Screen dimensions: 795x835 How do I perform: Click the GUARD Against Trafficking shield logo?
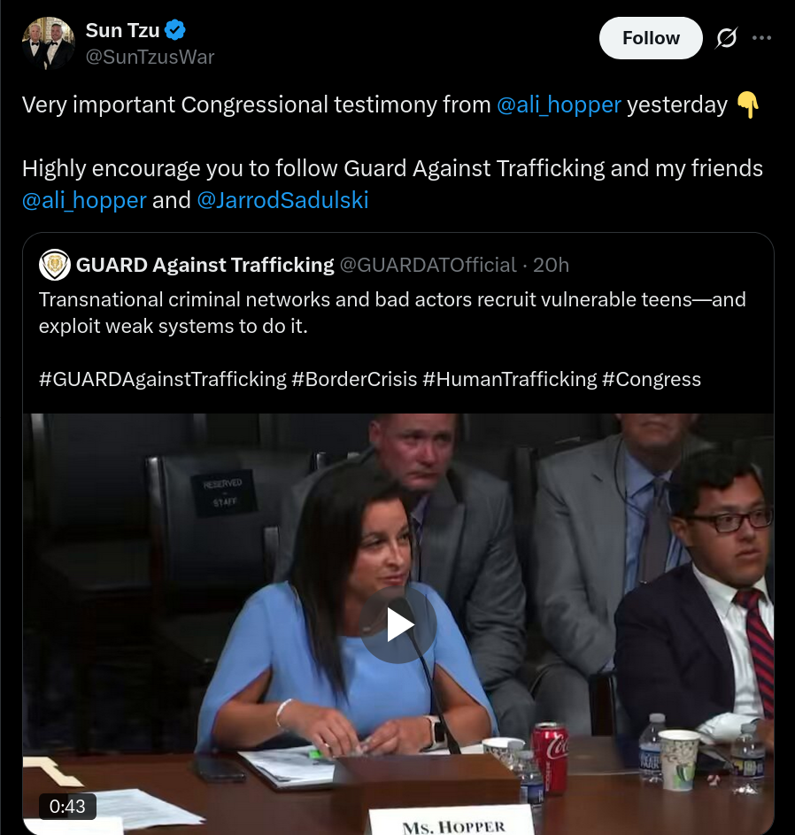[55, 265]
